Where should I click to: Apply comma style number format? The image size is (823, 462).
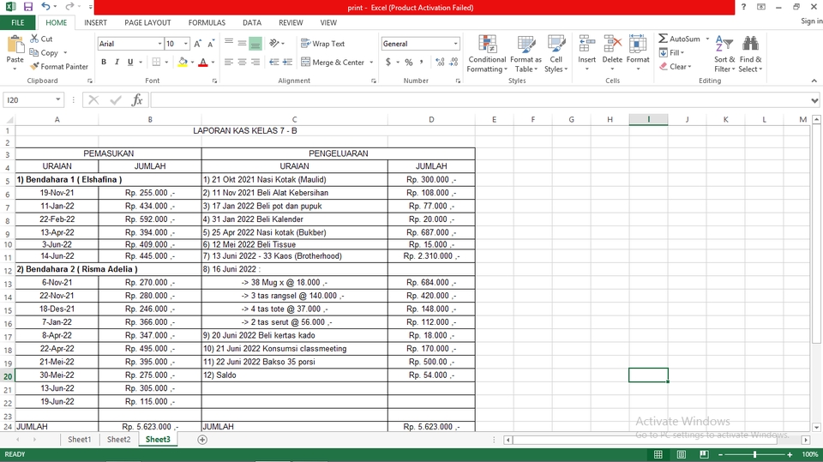(x=421, y=62)
